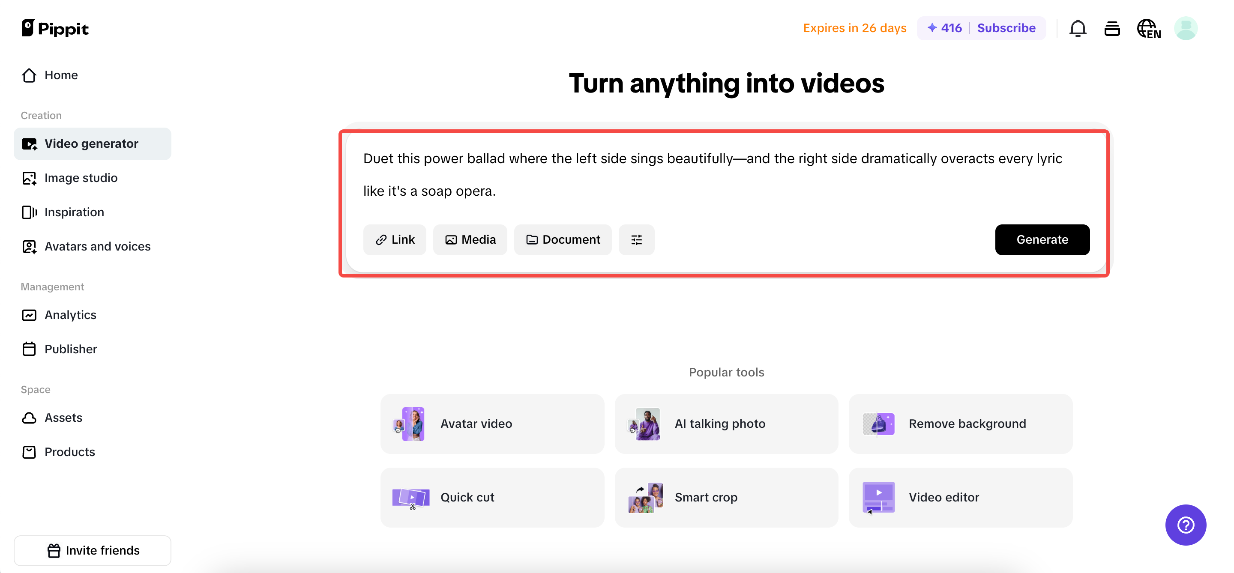Viewport: 1234px width, 573px height.
Task: Select Image studio in the sidebar
Action: click(x=81, y=178)
